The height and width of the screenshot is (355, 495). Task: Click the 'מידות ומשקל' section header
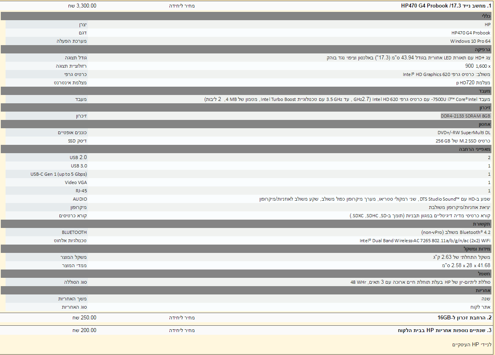tap(246, 249)
